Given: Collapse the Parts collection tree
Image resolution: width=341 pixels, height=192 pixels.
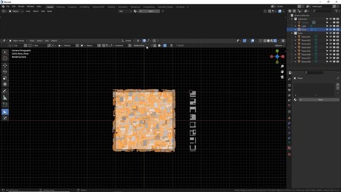Looking at the screenshot, I should click(x=292, y=33).
